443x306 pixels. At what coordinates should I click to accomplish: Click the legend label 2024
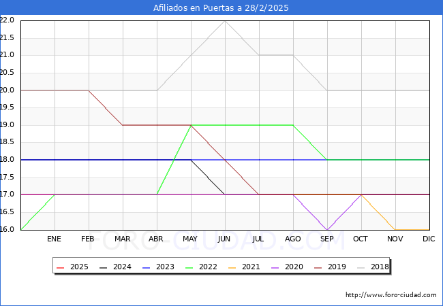(x=122, y=267)
